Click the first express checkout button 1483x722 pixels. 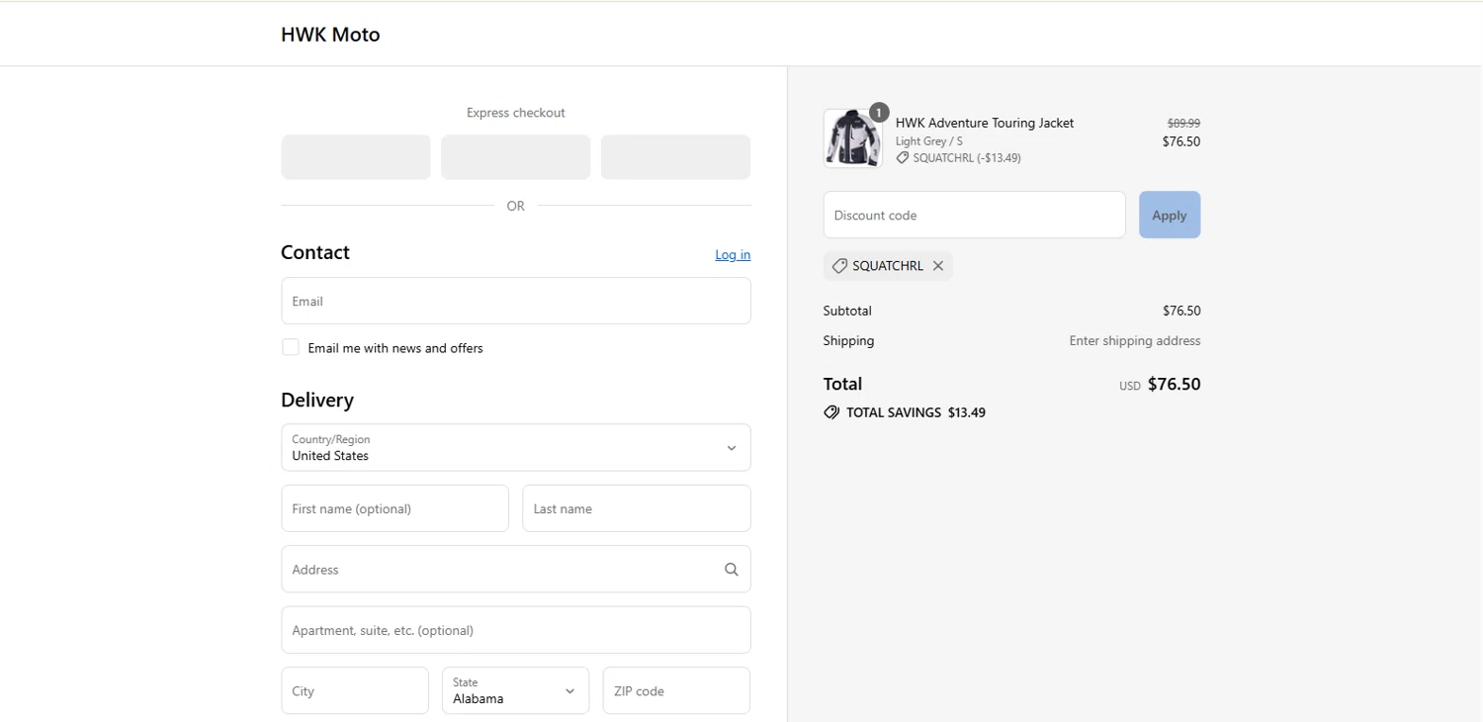(356, 157)
